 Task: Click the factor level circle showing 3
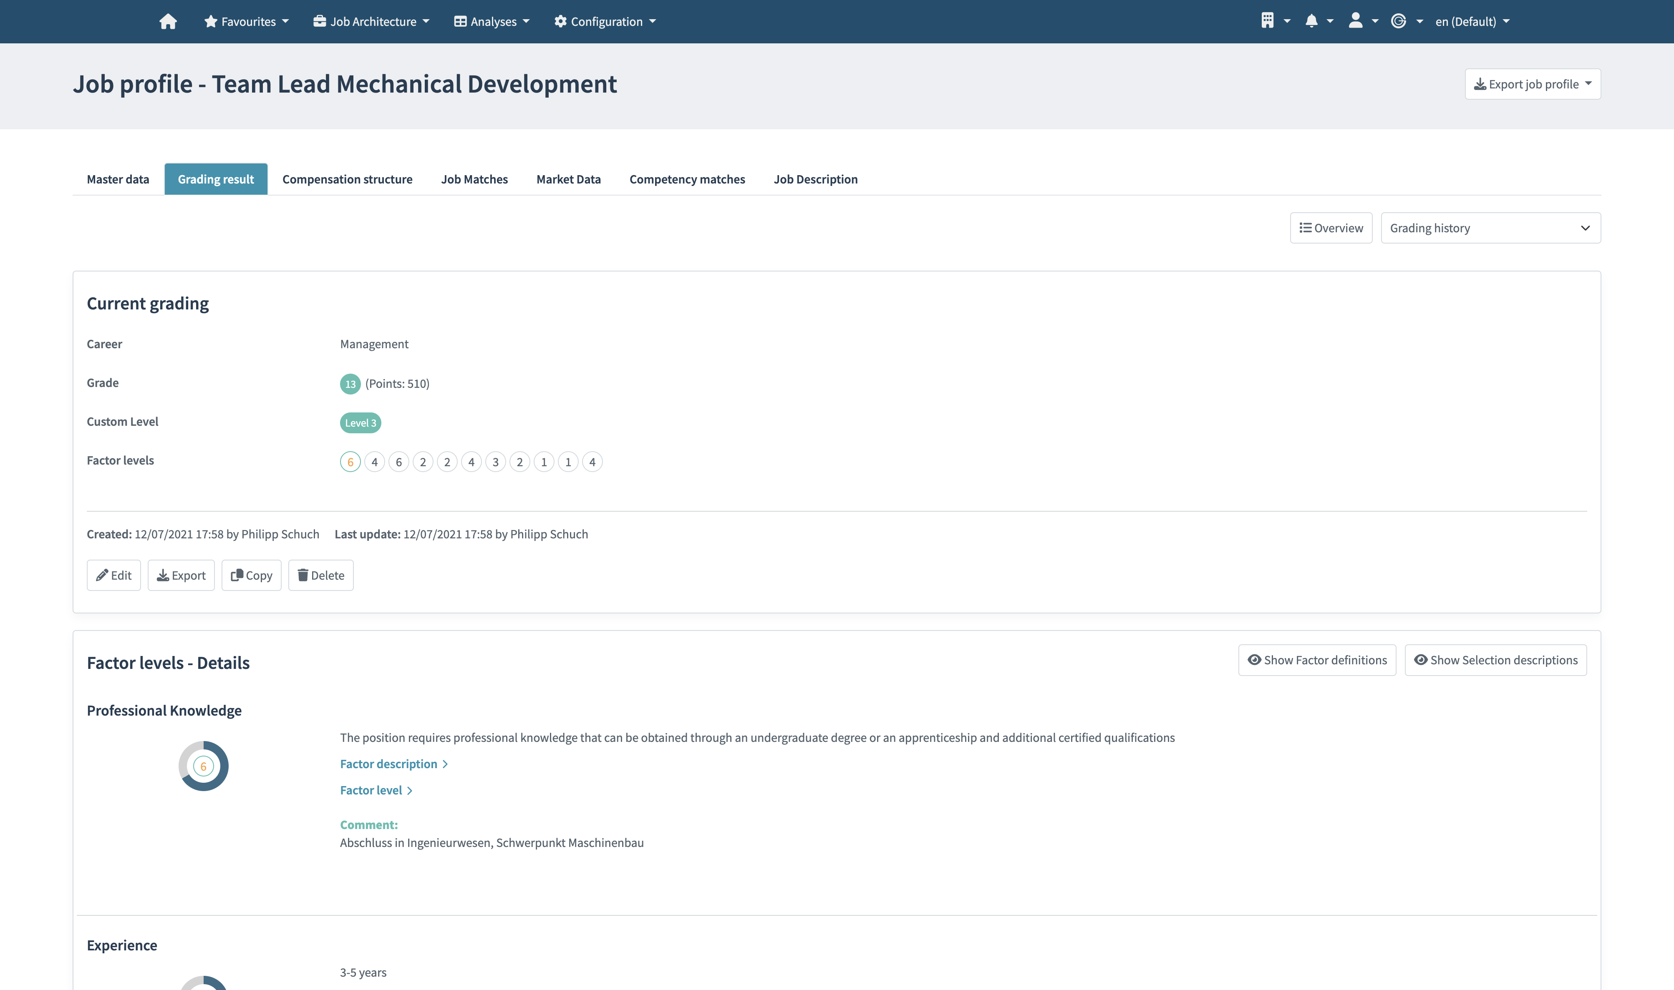click(495, 462)
